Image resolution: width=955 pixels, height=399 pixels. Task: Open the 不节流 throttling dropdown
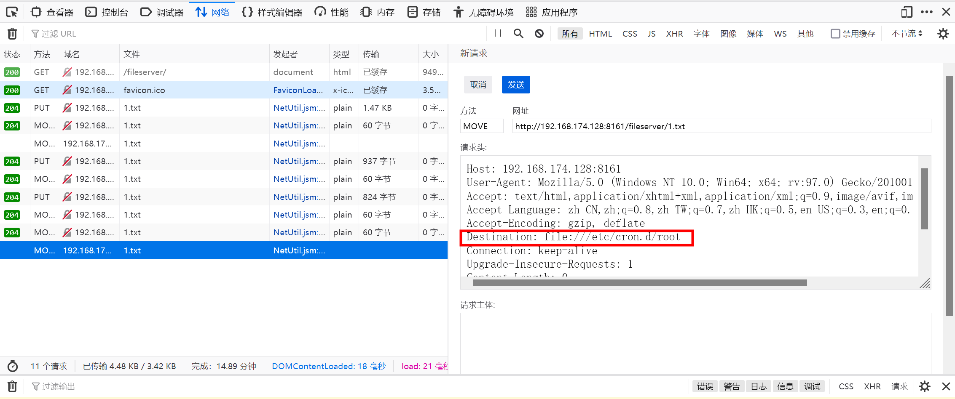pyautogui.click(x=907, y=34)
